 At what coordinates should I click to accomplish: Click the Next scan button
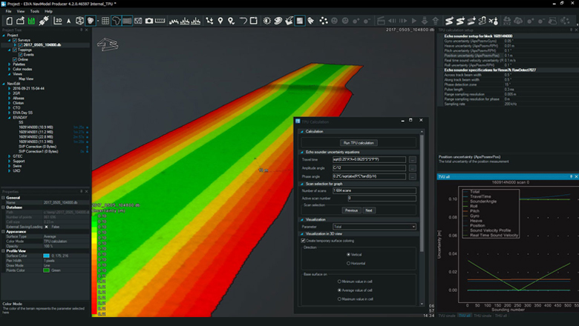[369, 210]
